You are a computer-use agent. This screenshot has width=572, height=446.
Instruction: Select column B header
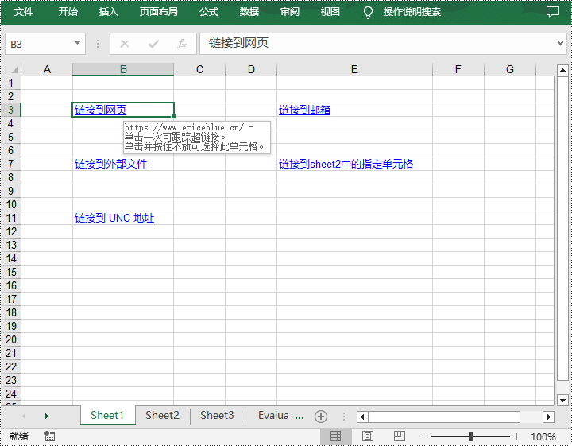point(123,69)
